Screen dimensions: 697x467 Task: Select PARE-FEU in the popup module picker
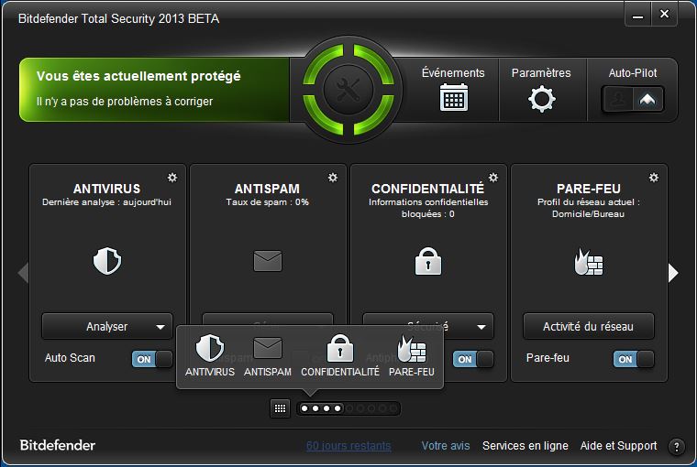tap(412, 355)
